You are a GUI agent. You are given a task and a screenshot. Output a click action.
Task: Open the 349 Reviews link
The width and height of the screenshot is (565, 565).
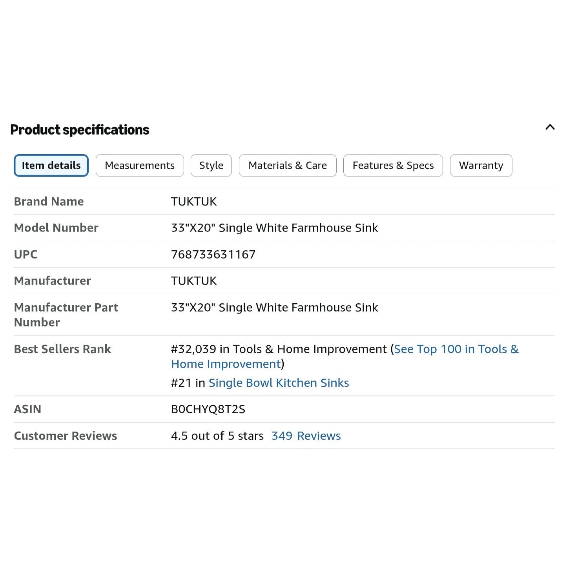[x=306, y=436]
